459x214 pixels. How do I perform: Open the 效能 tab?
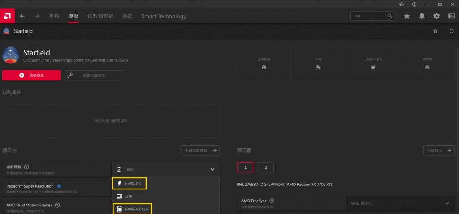[x=127, y=16]
